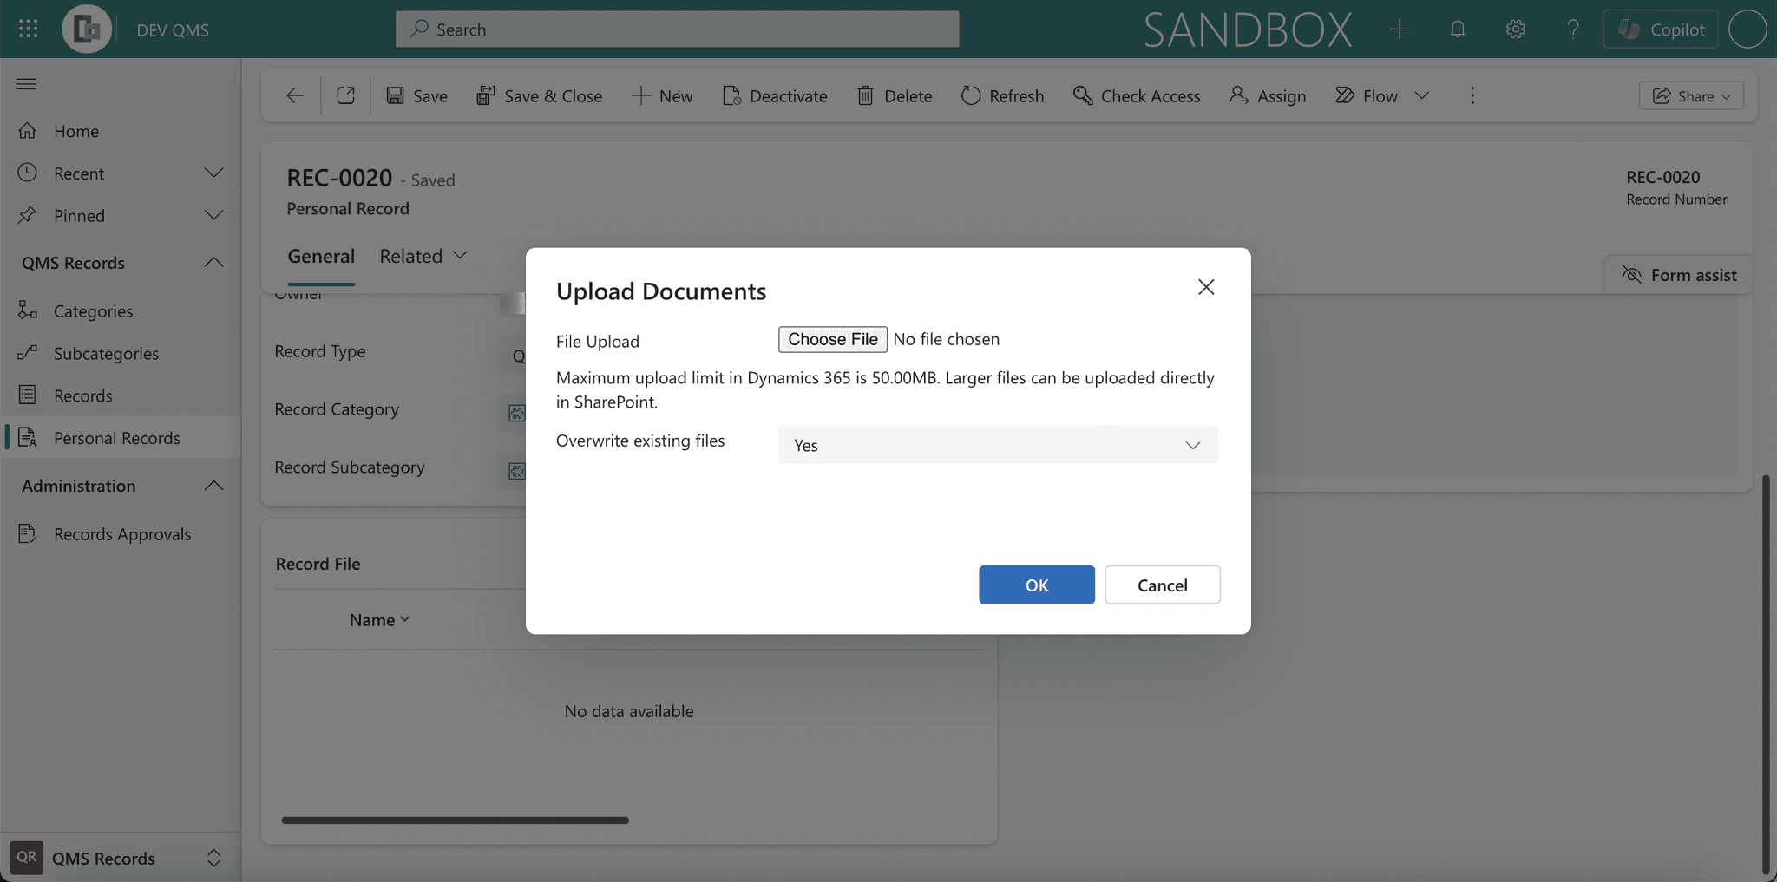The height and width of the screenshot is (882, 1777).
Task: Switch area via QMS Records selector
Action: 119,858
